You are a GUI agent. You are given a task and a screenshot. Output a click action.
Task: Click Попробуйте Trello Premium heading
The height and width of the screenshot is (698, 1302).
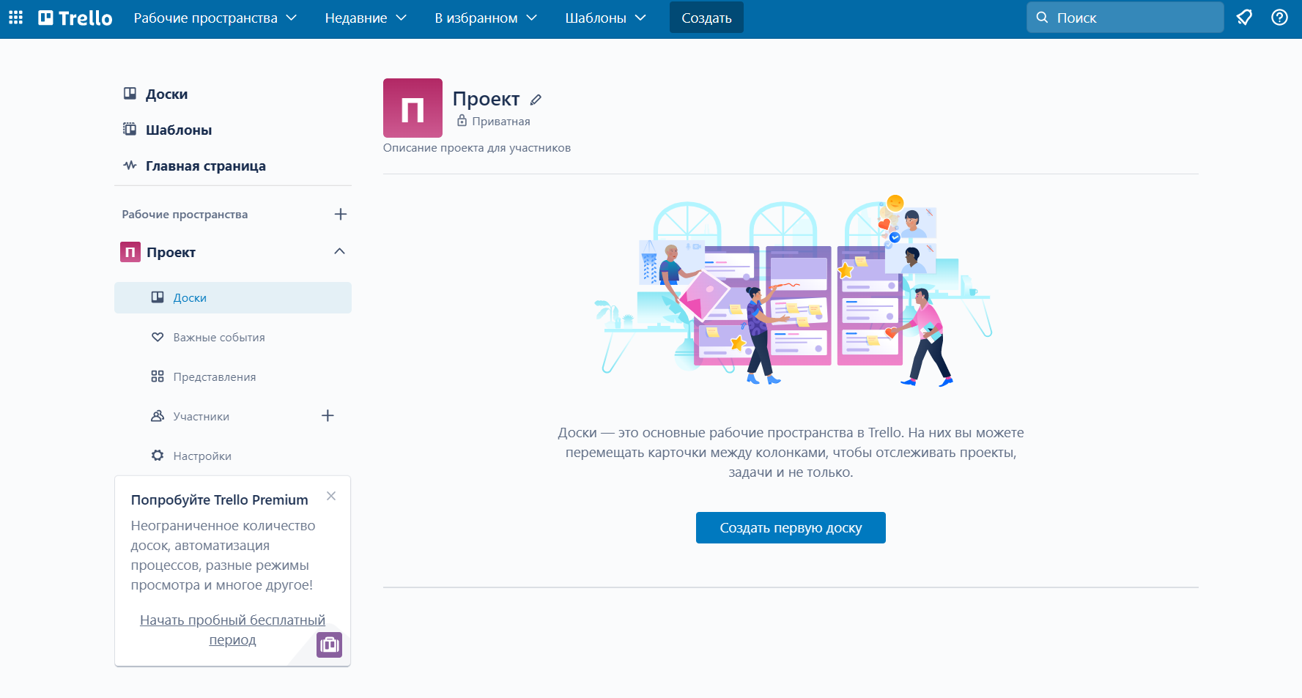click(219, 500)
